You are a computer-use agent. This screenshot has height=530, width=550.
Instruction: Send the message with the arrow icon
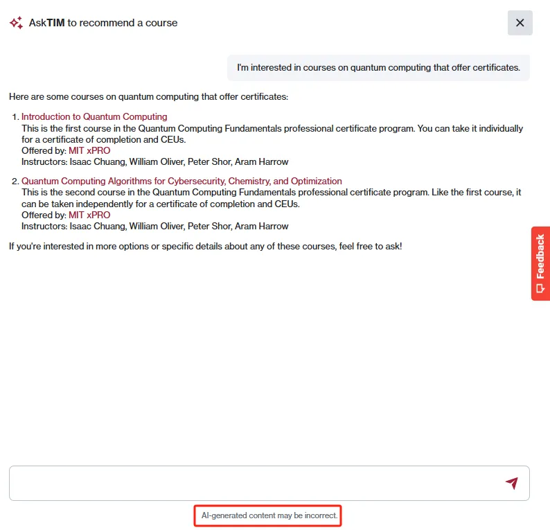[512, 483]
